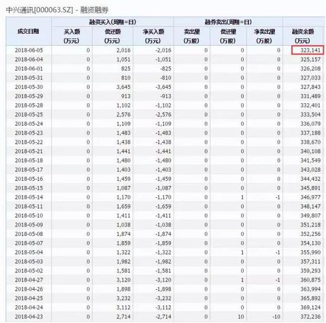Click the 融资余额(万元) column header
The width and height of the screenshot is (326, 323).
303,36
